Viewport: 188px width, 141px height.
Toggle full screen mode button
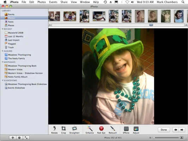tap(26, 138)
